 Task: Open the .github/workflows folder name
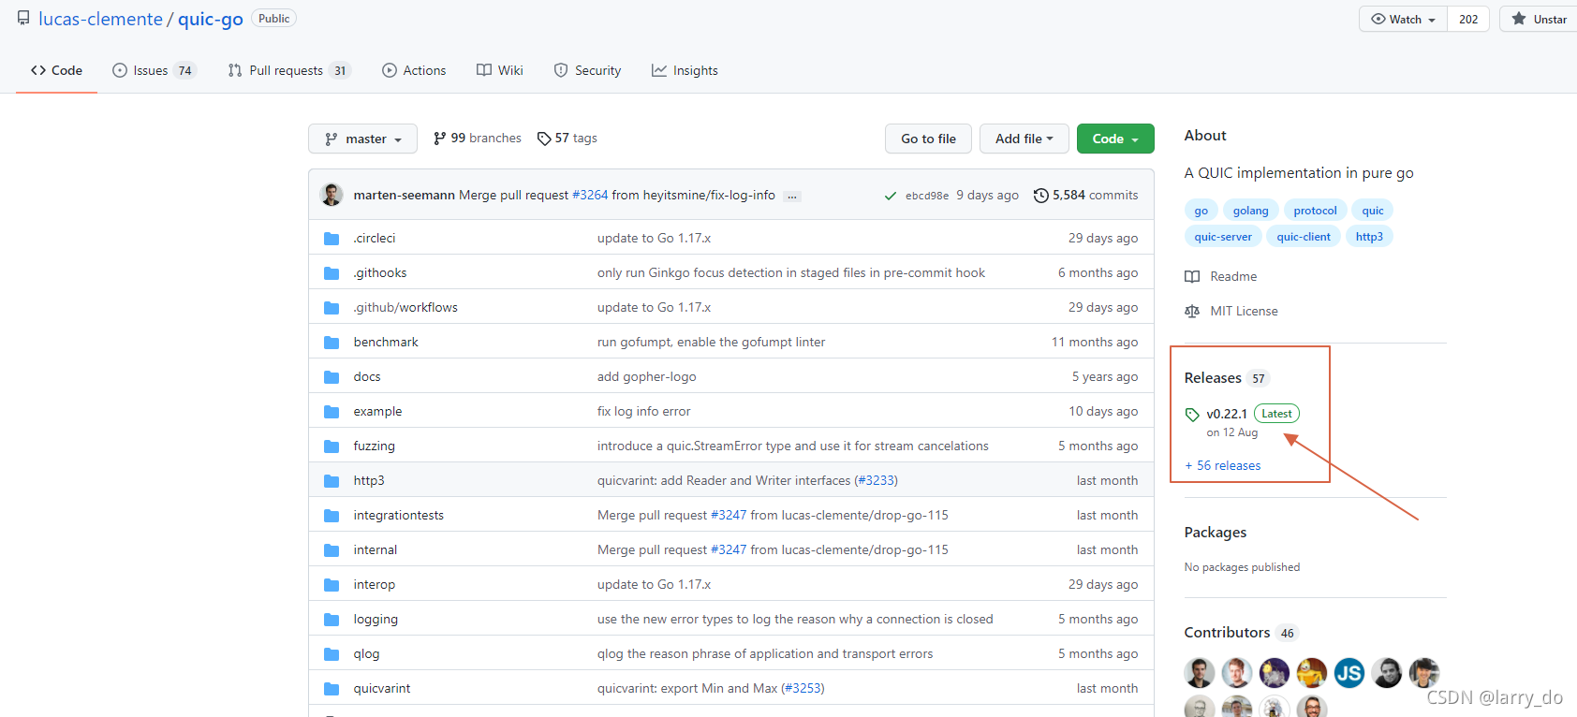point(405,308)
